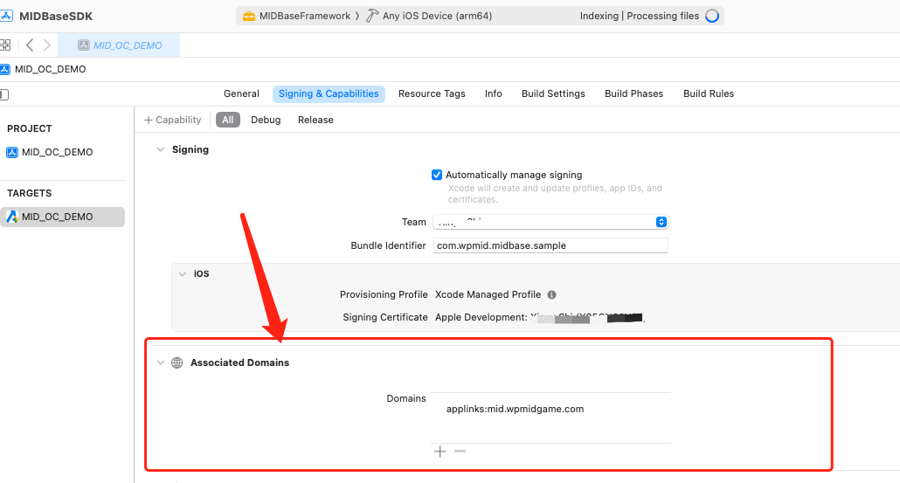Click the MIDBaseSDK project app icon
The image size is (900, 483).
[x=6, y=16]
